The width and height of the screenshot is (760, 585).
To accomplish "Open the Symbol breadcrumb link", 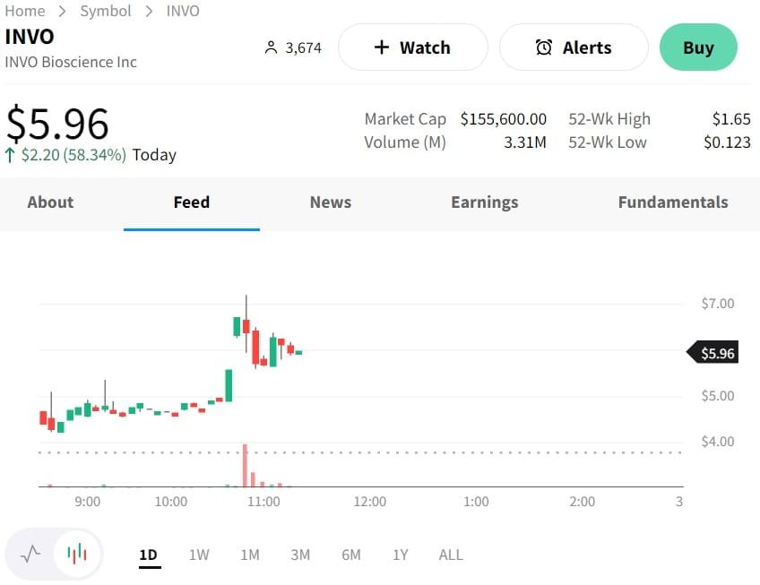I will tap(106, 11).
